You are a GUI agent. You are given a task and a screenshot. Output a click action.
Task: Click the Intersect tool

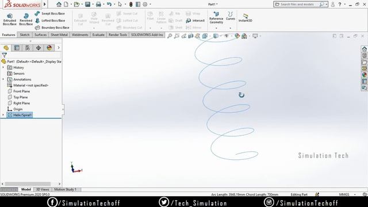point(195,21)
